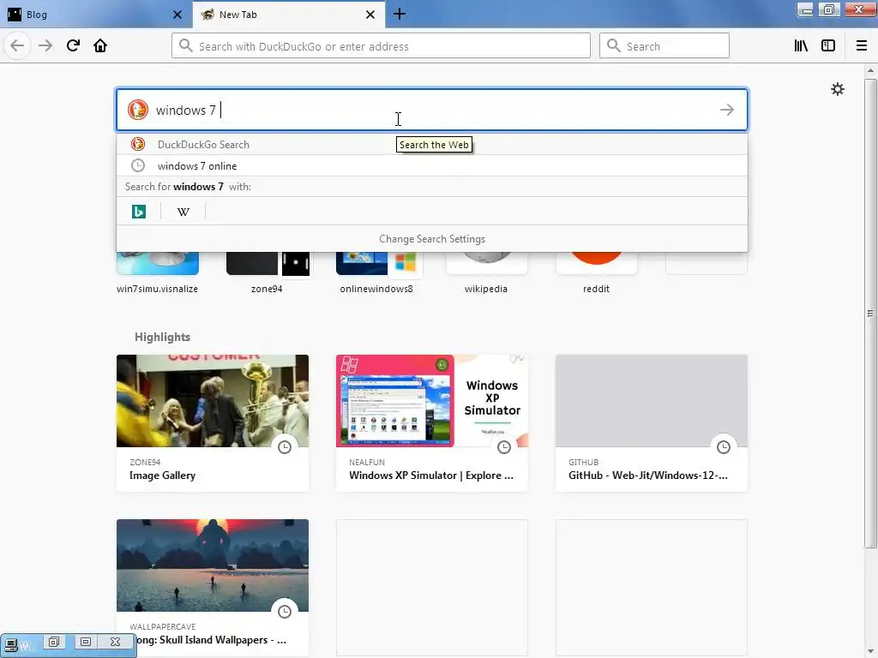
Task: Click the WALLPAPERCAVE source label
Action: click(162, 626)
